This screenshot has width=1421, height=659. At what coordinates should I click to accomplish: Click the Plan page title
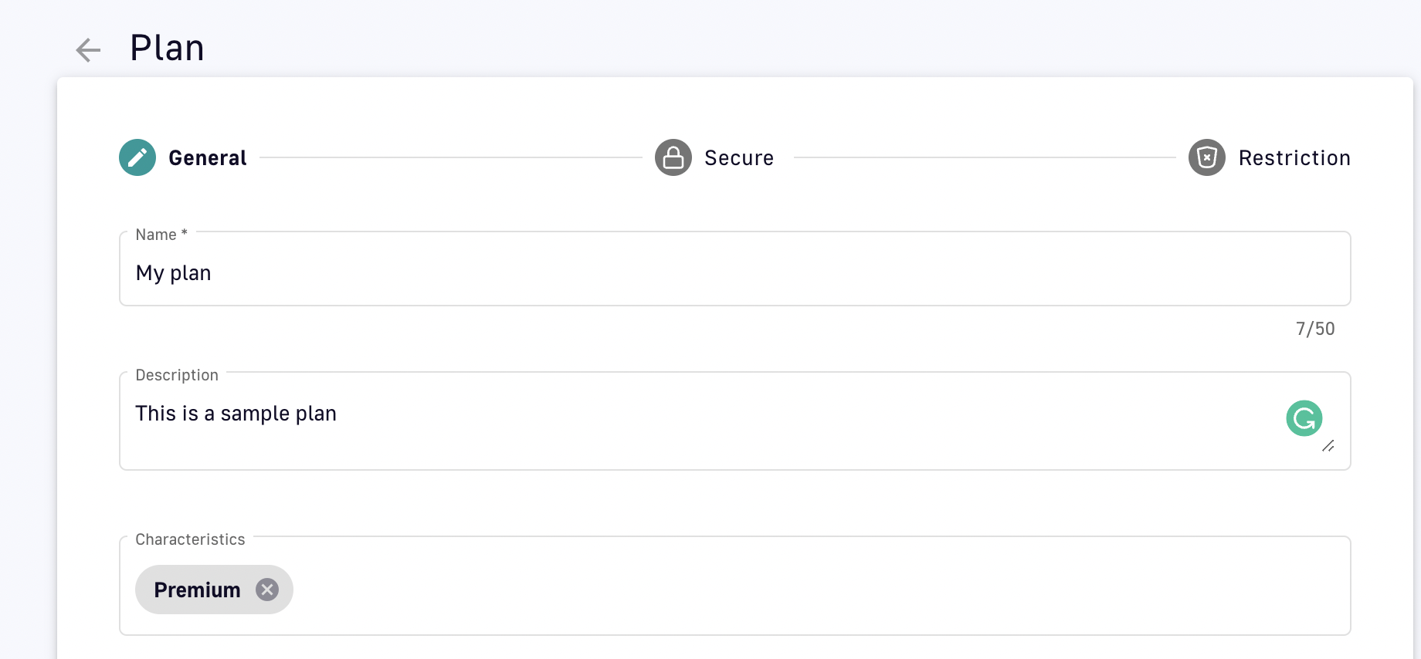[x=167, y=48]
